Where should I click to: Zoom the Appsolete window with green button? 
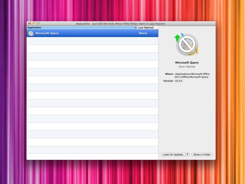pyautogui.click(x=38, y=23)
